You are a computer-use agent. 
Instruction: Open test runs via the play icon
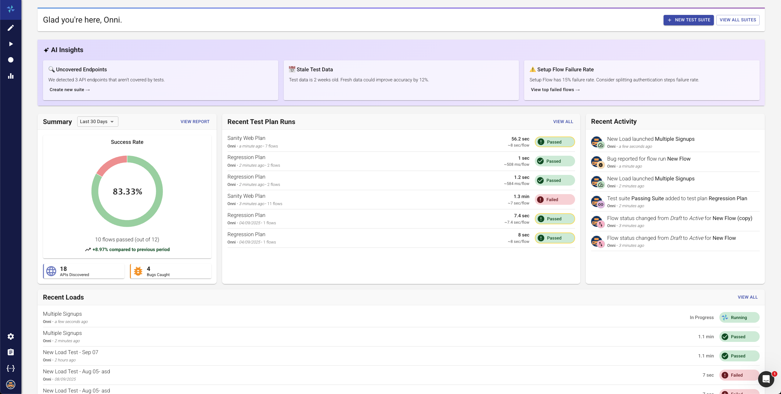tap(11, 44)
